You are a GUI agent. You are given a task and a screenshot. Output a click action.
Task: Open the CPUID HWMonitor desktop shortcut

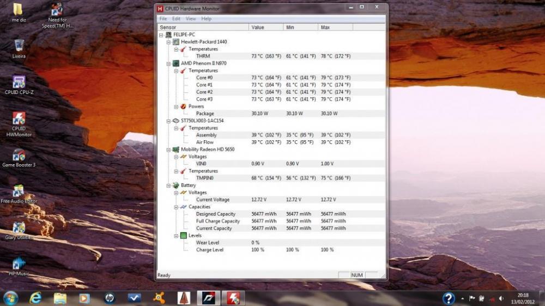(x=19, y=120)
